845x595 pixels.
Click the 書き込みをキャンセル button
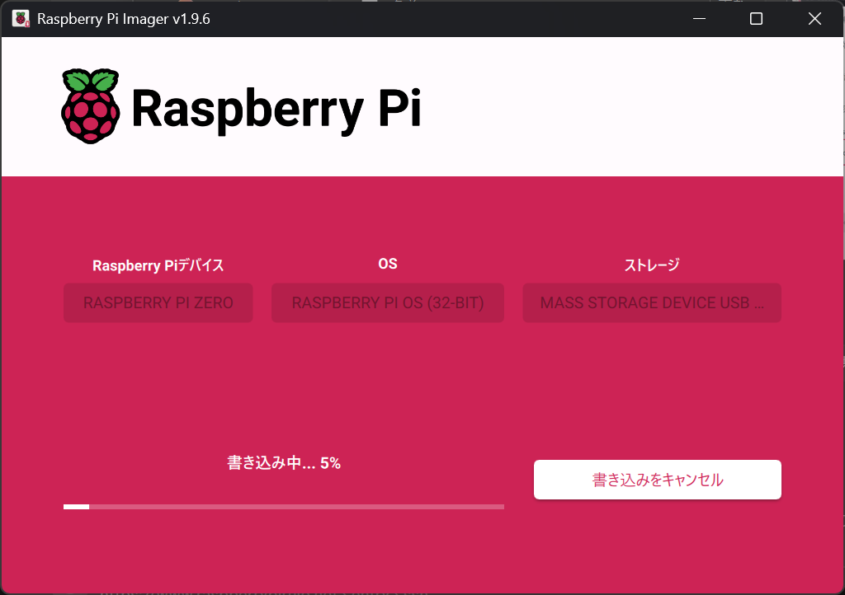coord(657,479)
